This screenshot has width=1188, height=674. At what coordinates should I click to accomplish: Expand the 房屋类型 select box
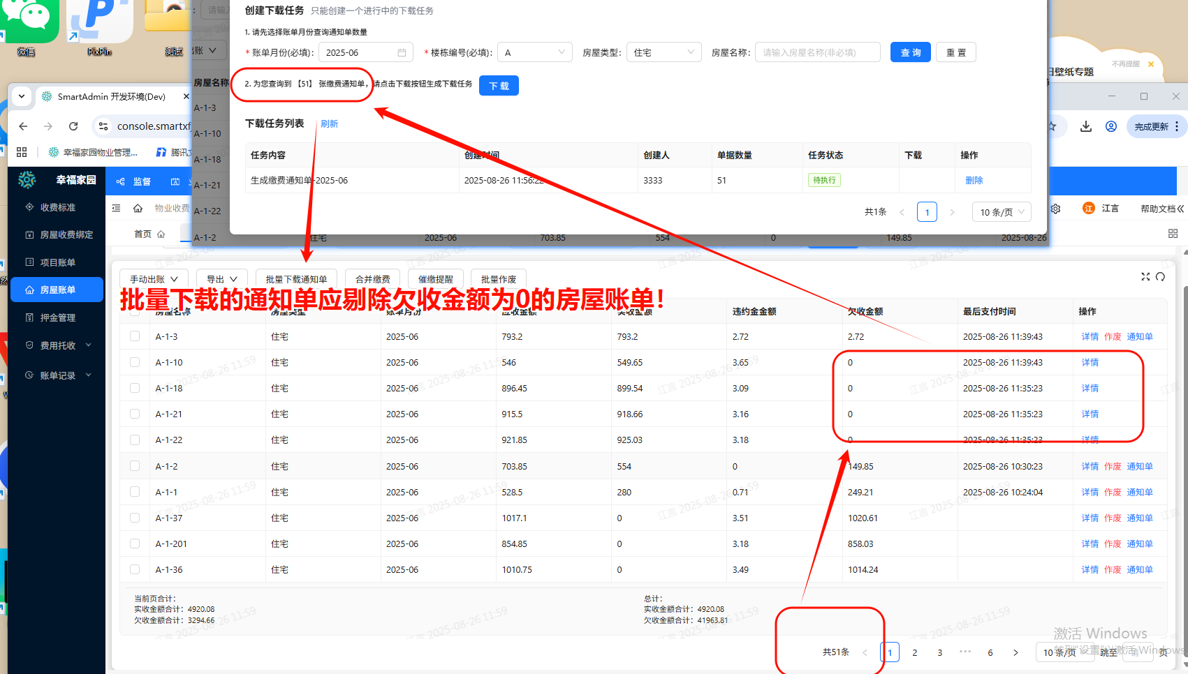(663, 52)
